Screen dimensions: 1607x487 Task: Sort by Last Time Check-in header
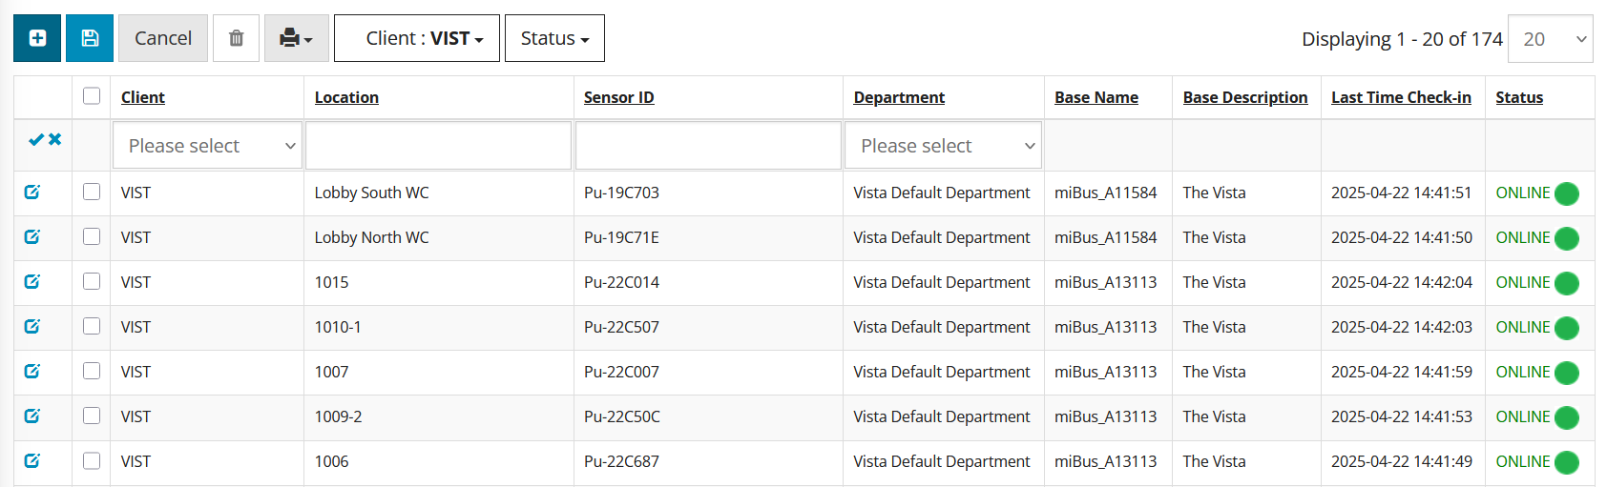coord(1401,97)
